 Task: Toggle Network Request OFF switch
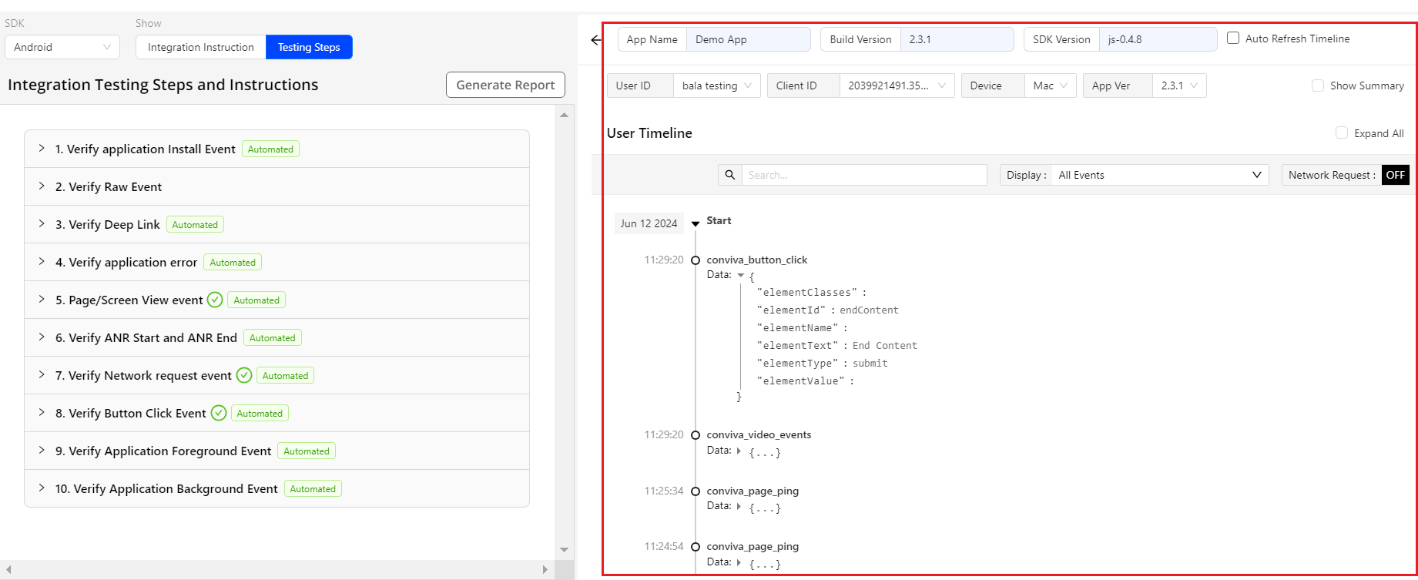click(1396, 175)
